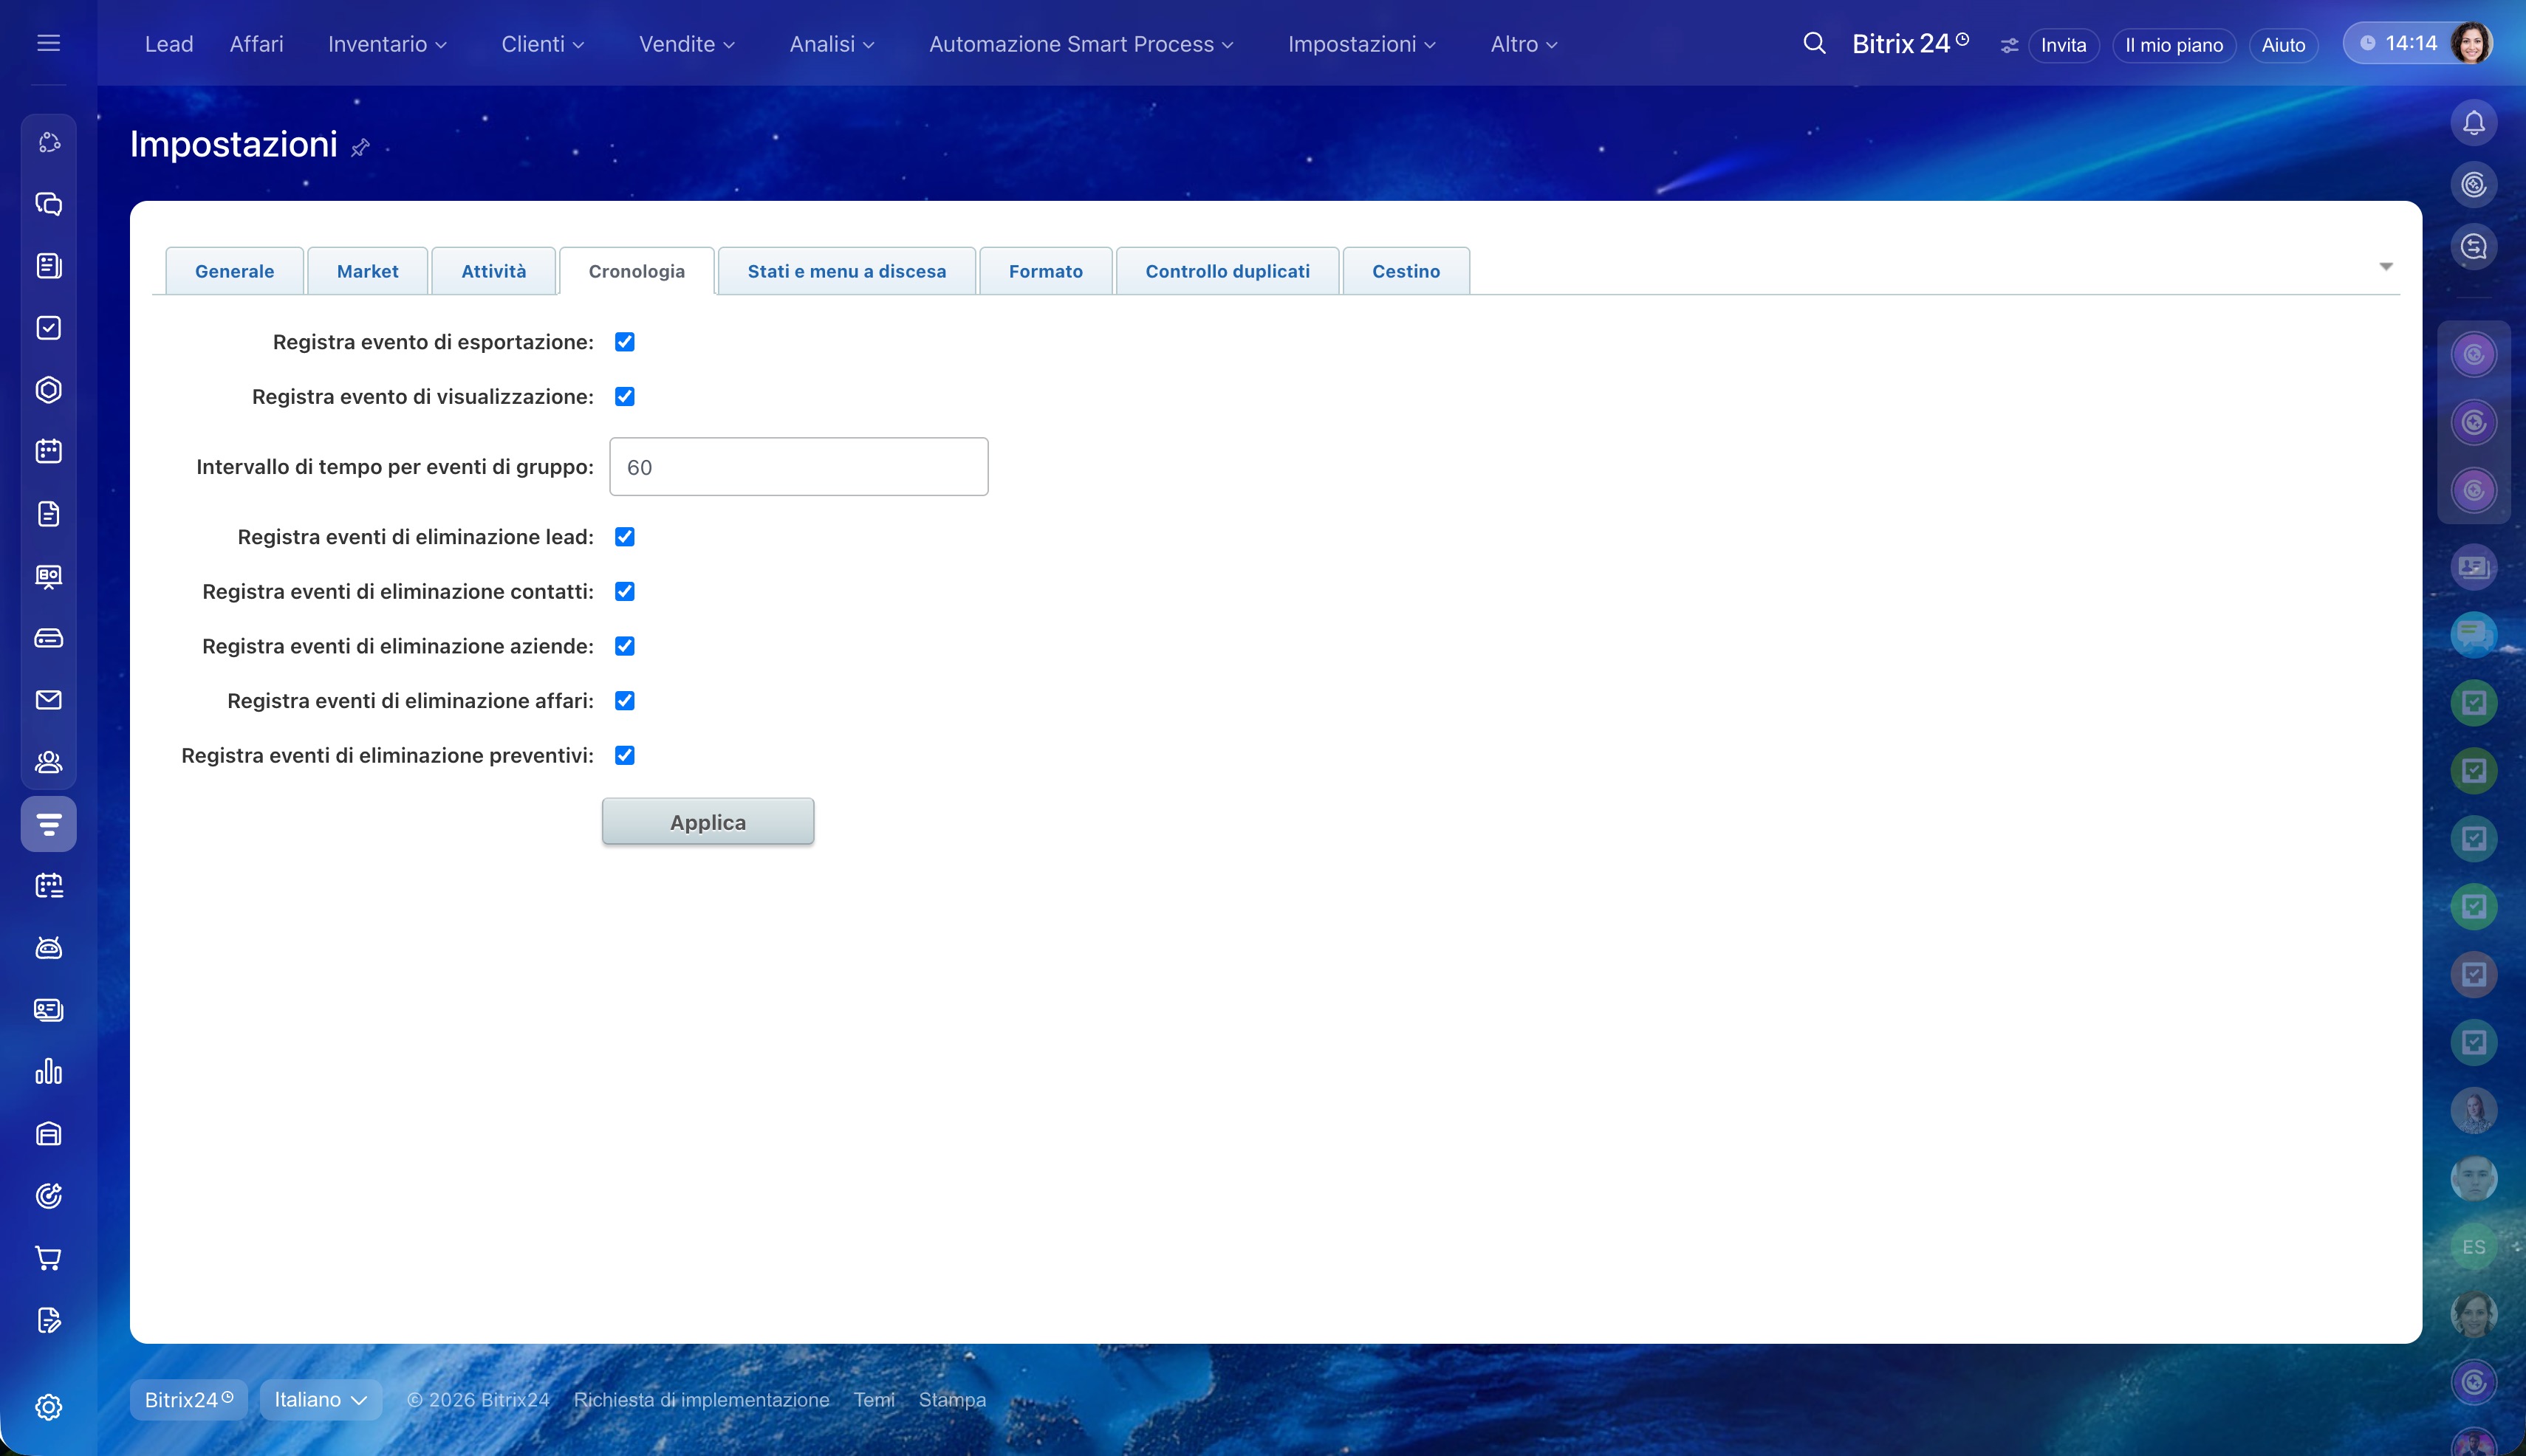Viewport: 2526px width, 1456px height.
Task: Open notifications bell icon
Action: coord(2473,123)
